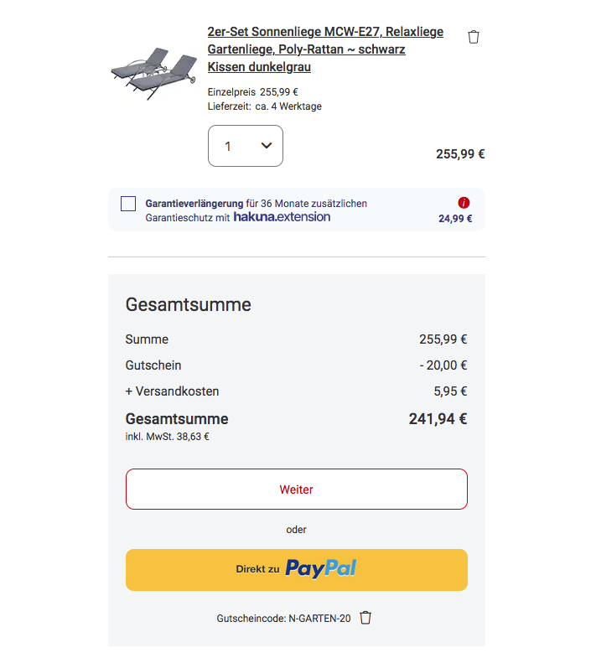Click the inkl. MwSt. 38,63 € note
This screenshot has width=596, height=658.
click(167, 436)
